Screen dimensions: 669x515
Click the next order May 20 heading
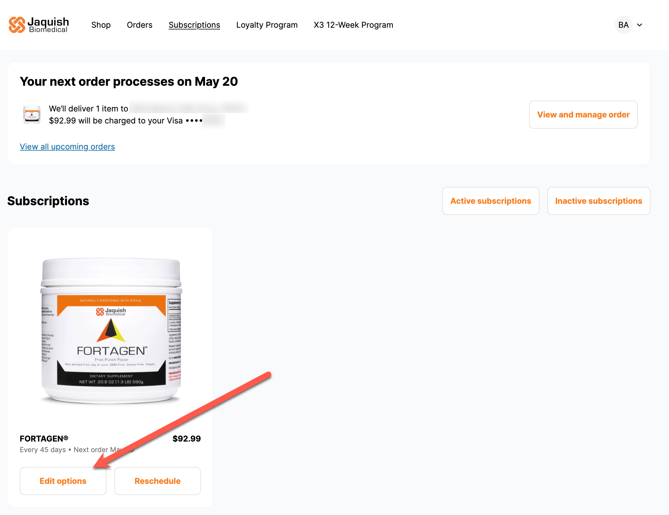point(129,81)
